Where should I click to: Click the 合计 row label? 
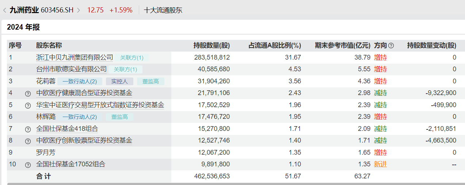click(x=43, y=176)
